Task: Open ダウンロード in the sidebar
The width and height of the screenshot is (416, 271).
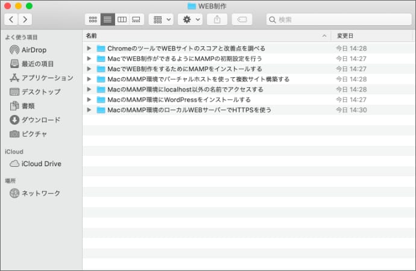Action: click(41, 120)
